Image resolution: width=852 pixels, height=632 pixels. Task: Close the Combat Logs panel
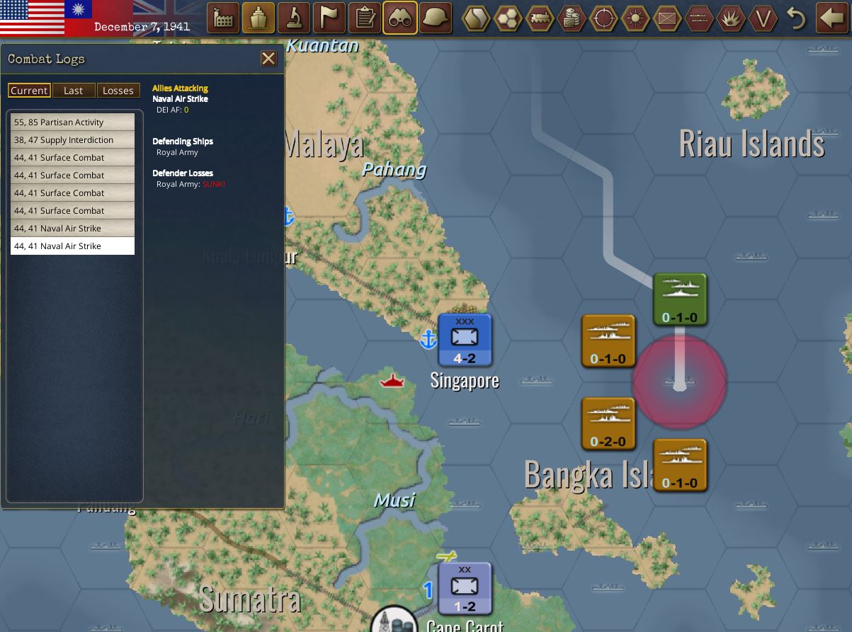coord(268,59)
